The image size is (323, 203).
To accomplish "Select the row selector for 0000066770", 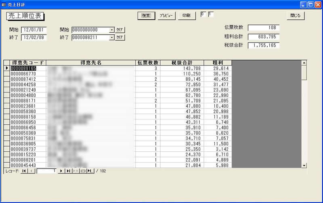I will point(7,74).
